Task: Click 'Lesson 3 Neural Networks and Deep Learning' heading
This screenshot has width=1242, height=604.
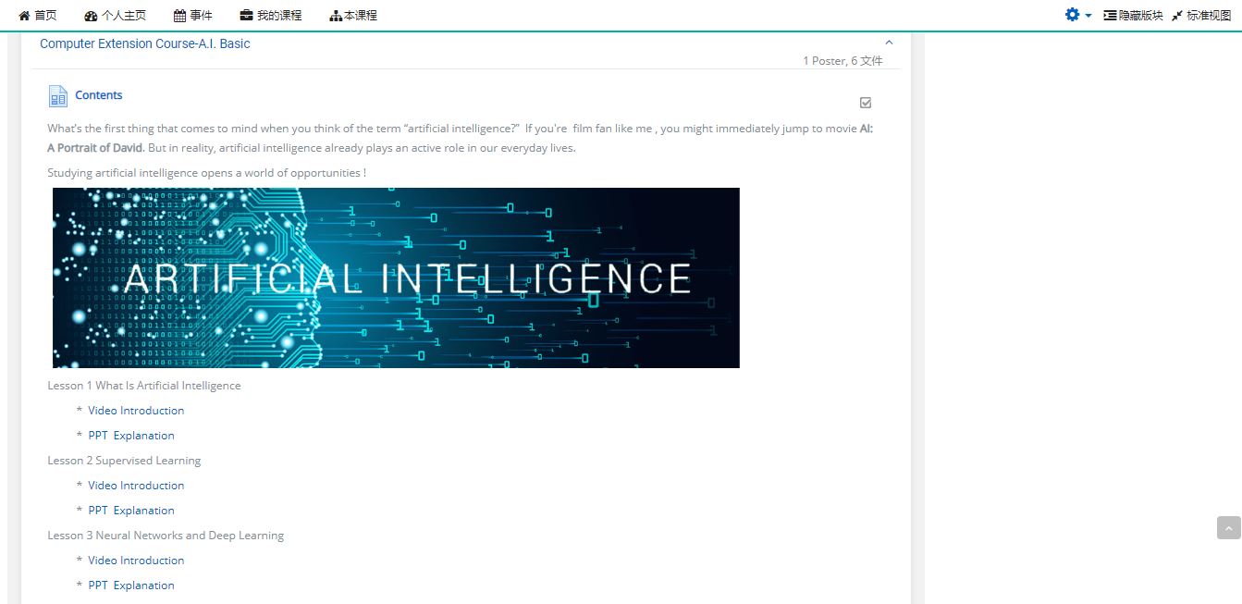Action: (x=166, y=536)
